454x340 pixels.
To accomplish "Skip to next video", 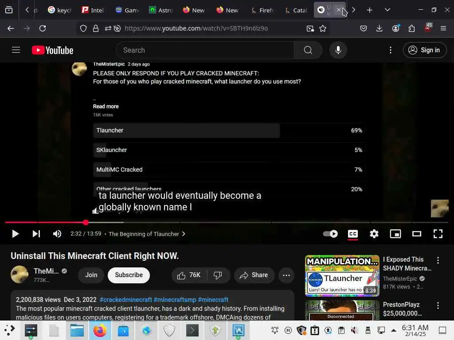I will (x=36, y=234).
